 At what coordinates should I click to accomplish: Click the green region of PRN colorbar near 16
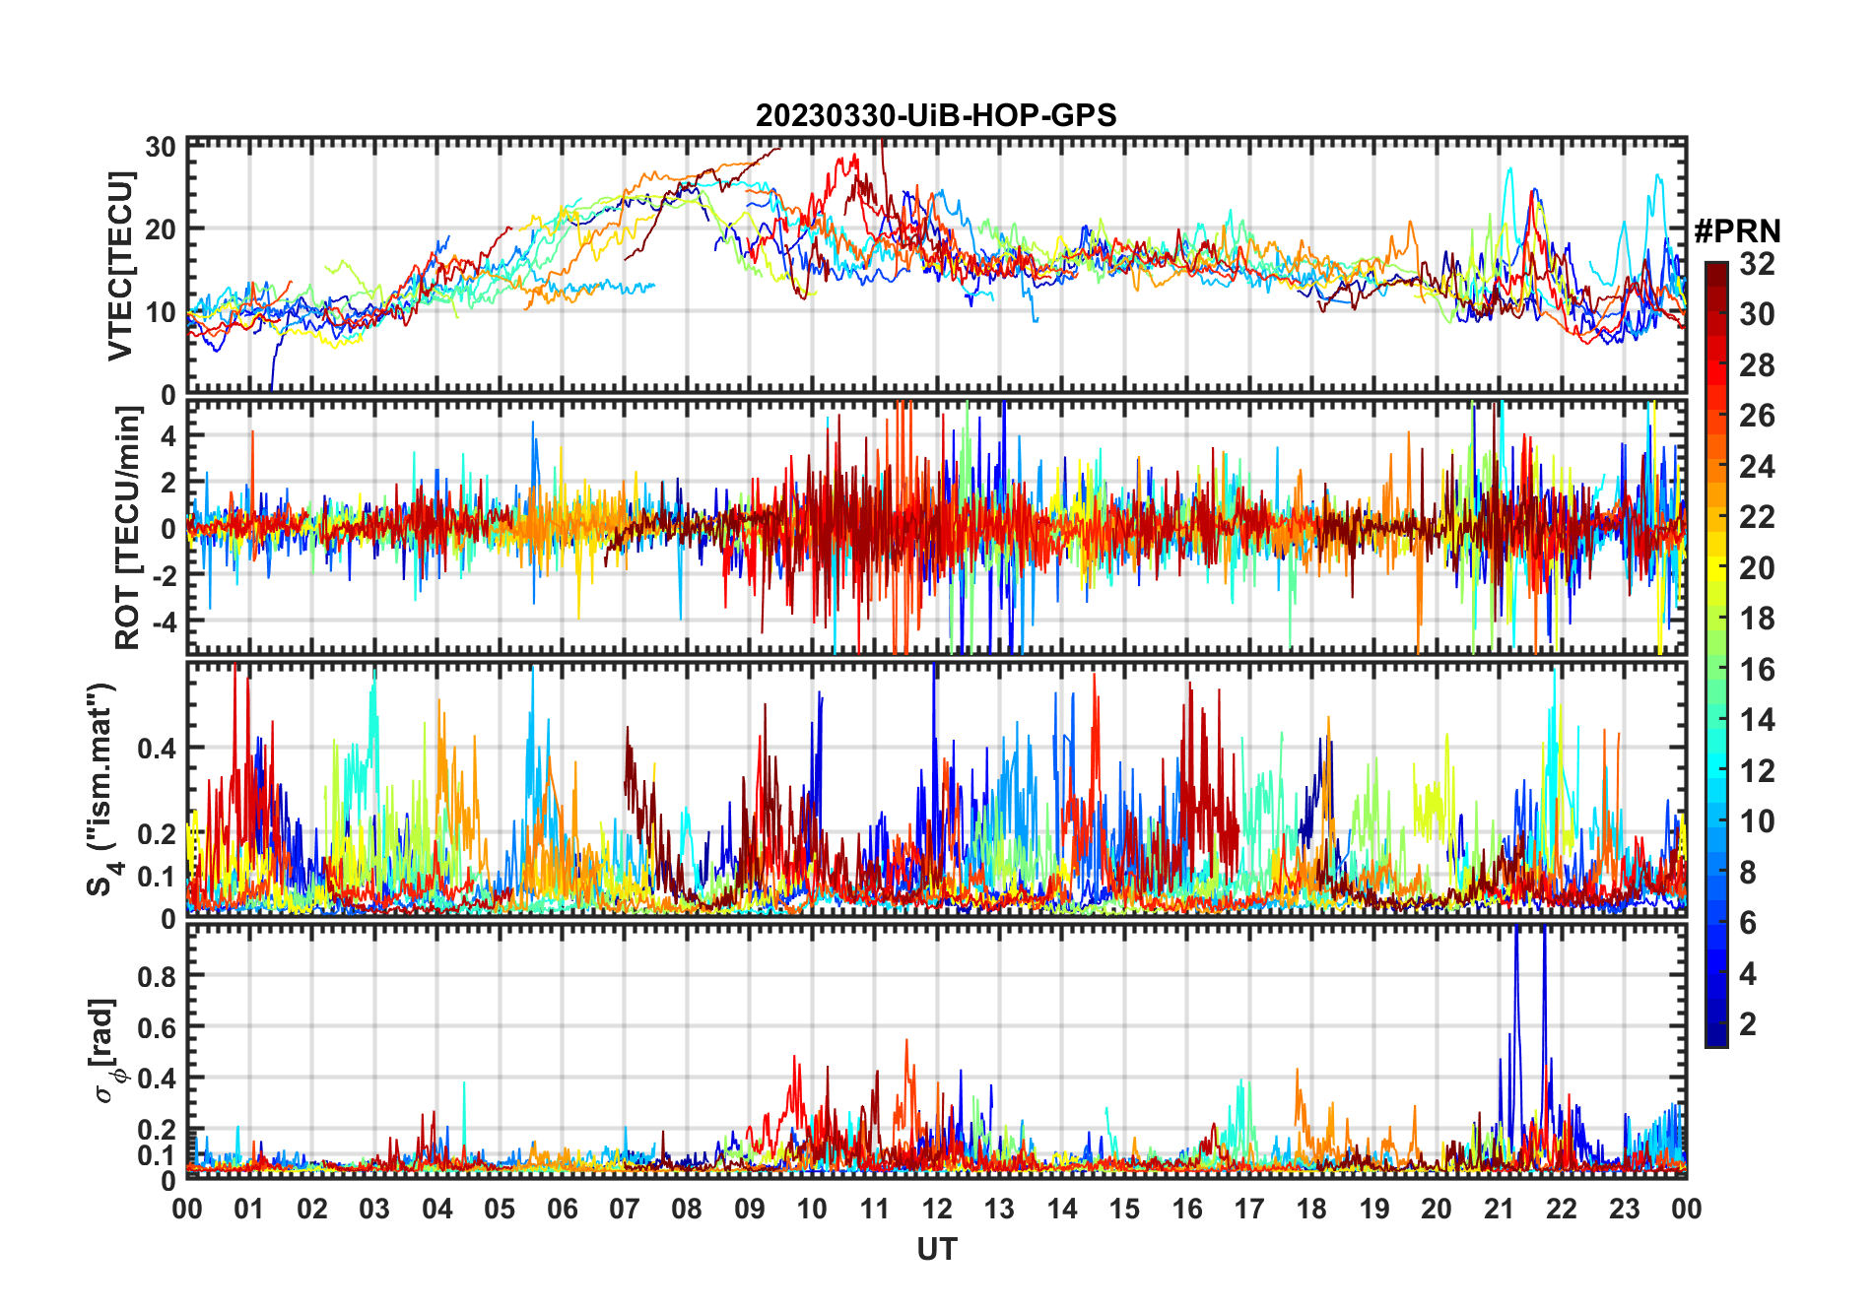(x=1716, y=670)
